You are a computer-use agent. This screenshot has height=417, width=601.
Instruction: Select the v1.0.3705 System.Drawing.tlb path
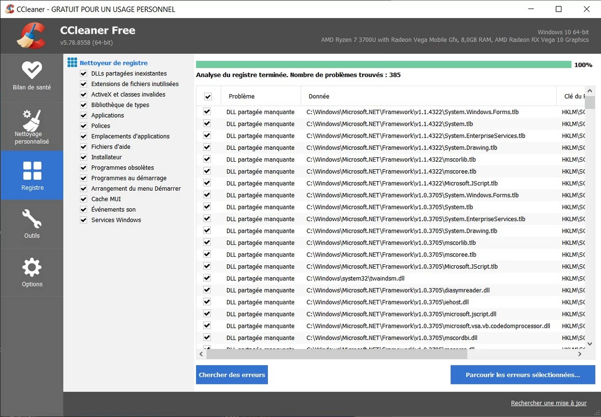402,231
